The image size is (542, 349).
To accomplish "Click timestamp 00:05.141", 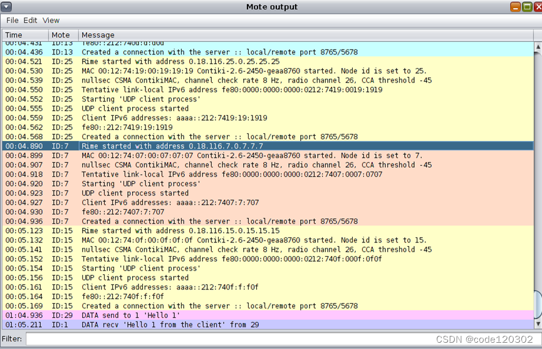I will [x=24, y=249].
